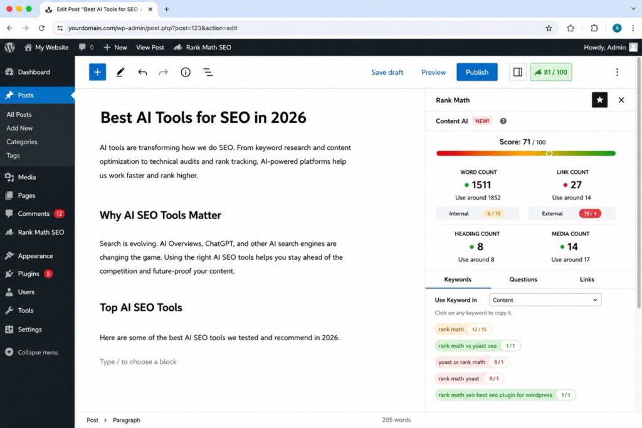Bookmark page with the address bar star

[x=549, y=28]
